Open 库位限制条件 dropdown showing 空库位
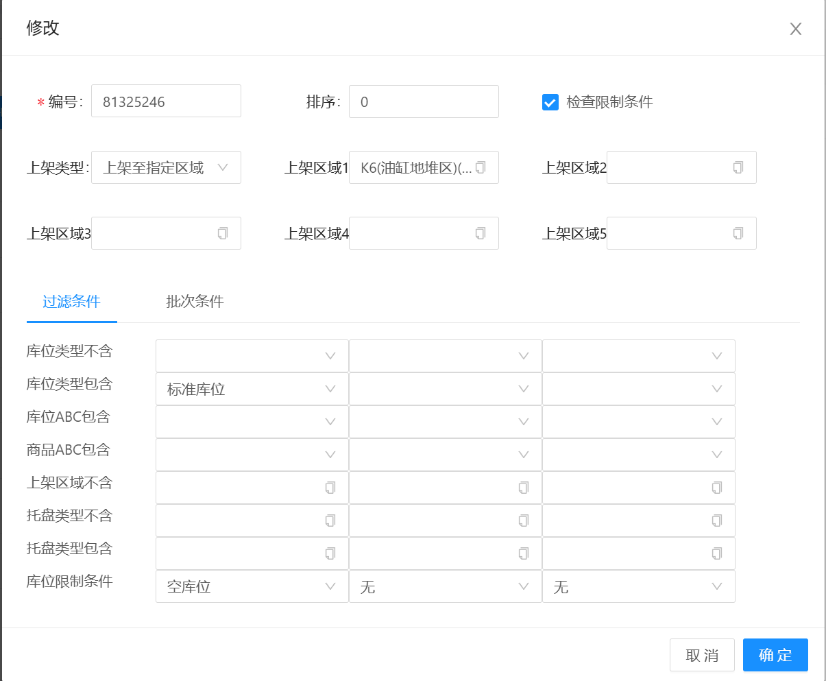This screenshot has height=681, width=826. [x=252, y=586]
